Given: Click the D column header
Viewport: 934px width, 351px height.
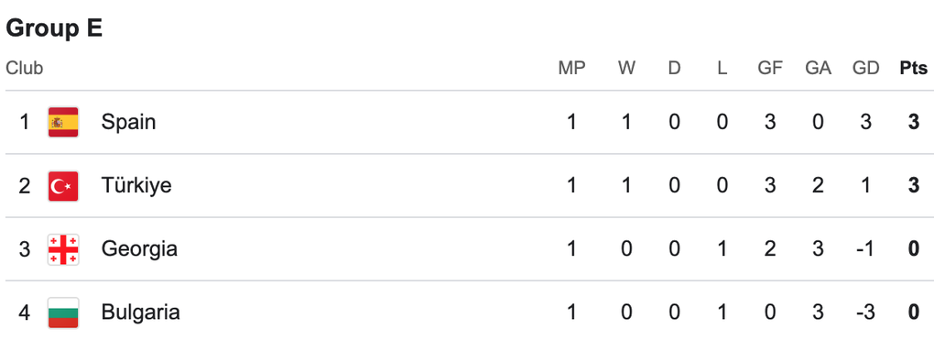Looking at the screenshot, I should point(674,69).
